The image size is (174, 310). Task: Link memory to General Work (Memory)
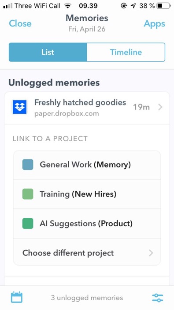pyautogui.click(x=87, y=165)
